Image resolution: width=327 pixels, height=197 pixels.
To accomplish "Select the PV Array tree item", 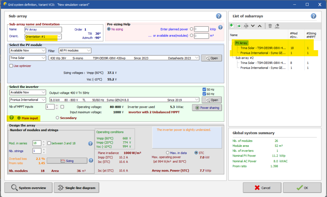I will pyautogui.click(x=241, y=43).
